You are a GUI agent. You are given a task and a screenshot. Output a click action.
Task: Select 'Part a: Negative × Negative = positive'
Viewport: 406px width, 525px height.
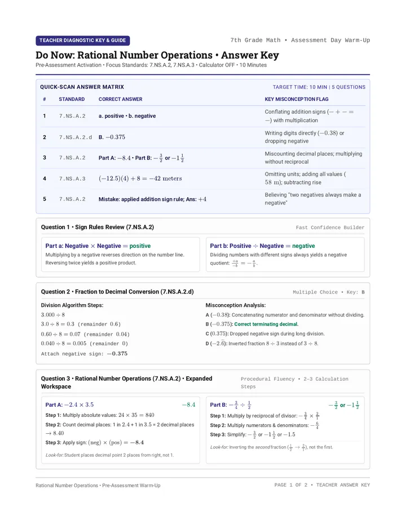pos(98,246)
